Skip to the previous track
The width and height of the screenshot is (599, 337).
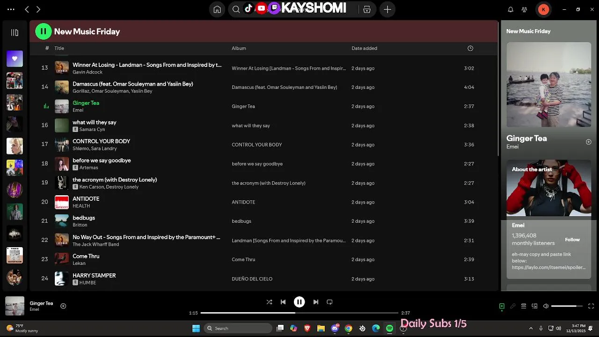pos(283,302)
